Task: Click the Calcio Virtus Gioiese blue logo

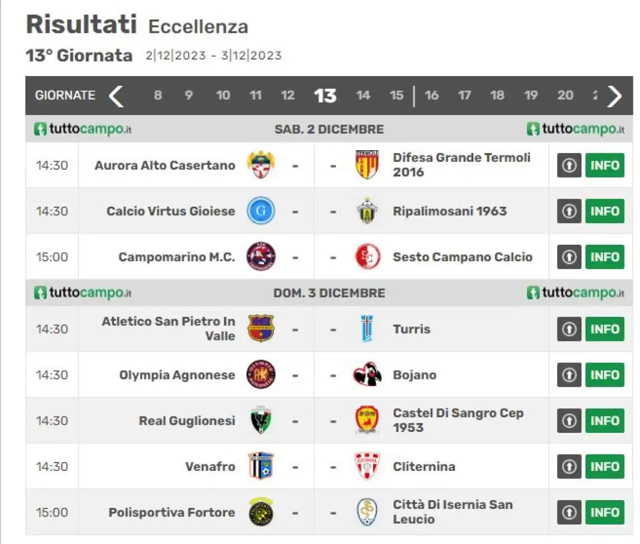Action: (x=261, y=211)
